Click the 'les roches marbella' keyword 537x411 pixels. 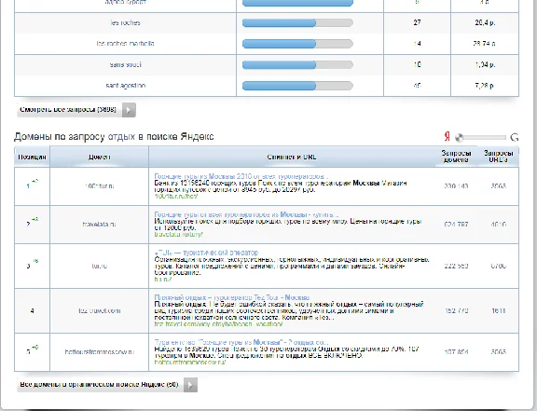point(125,44)
